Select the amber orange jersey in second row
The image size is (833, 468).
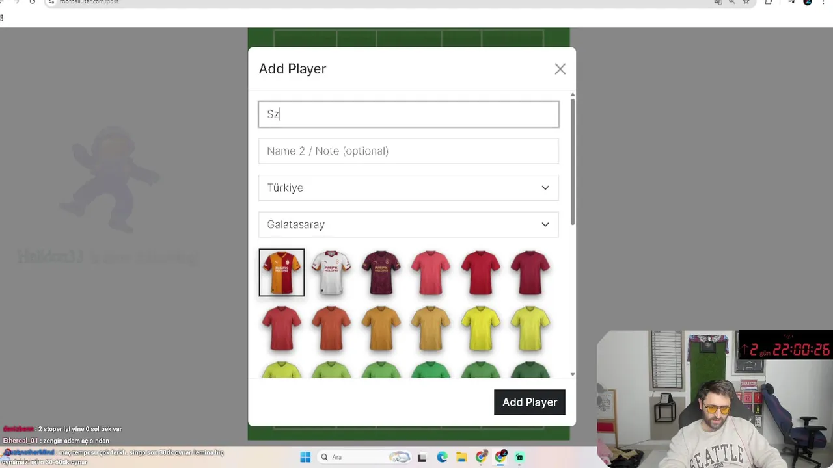[381, 328]
